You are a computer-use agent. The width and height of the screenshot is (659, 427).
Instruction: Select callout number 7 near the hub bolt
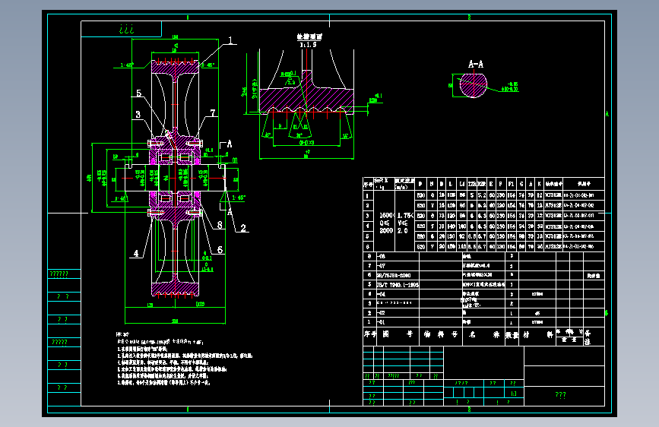(213, 113)
